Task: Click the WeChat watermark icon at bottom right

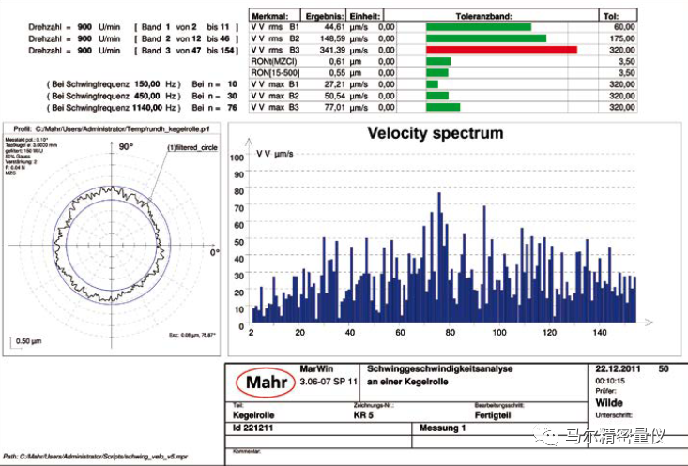Action: click(x=545, y=435)
